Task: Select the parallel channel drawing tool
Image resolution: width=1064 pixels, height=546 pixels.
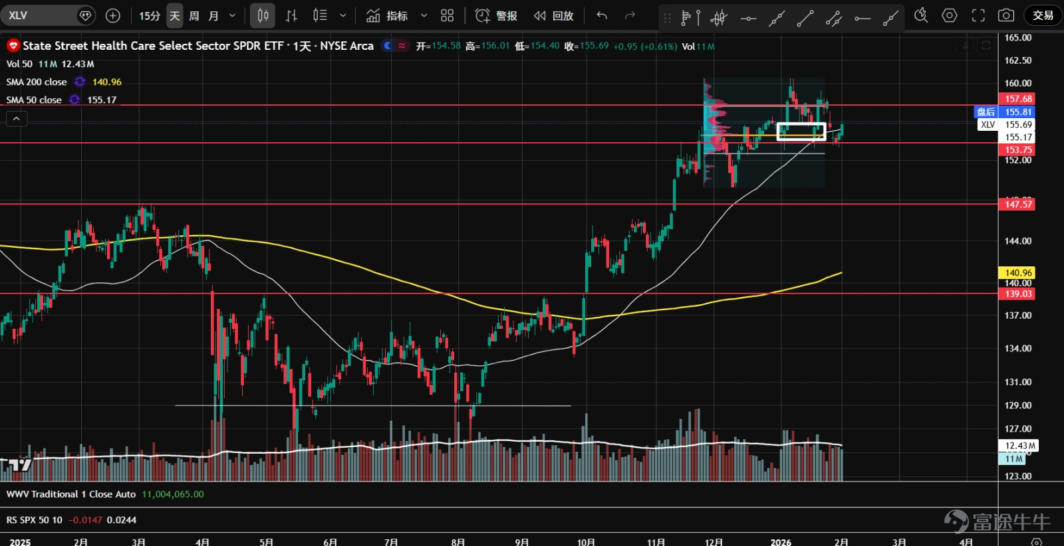Action: pyautogui.click(x=834, y=18)
